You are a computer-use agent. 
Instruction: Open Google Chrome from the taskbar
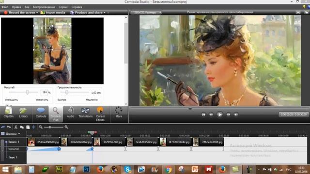(x=169, y=169)
